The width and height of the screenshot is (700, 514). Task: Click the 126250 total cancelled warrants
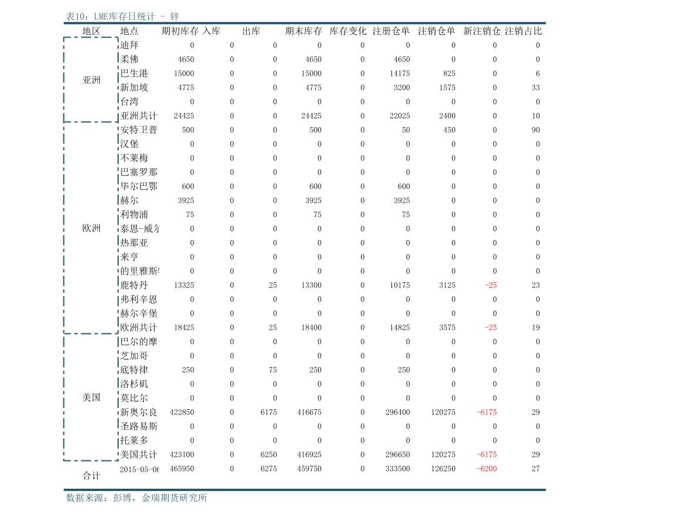[x=443, y=469]
